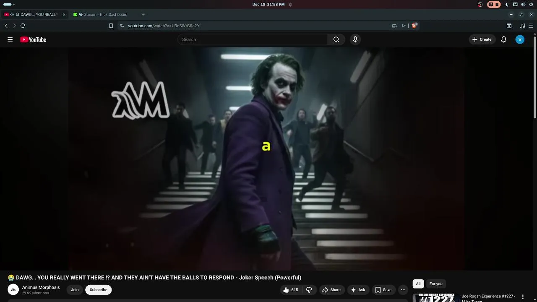Image resolution: width=537 pixels, height=302 pixels.
Task: Open the YouTube guide hamburger menu
Action: 10,39
